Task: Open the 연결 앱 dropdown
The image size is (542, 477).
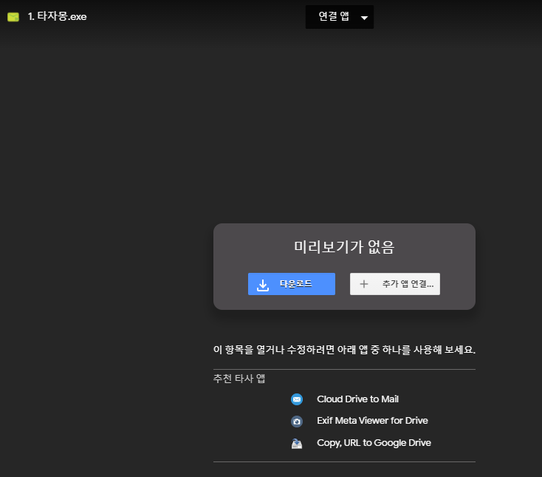Action: tap(340, 16)
